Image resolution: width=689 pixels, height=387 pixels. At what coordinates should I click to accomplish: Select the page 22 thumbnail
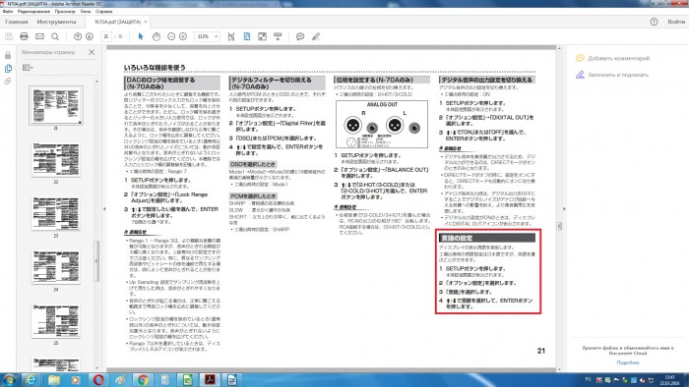pyautogui.click(x=56, y=159)
